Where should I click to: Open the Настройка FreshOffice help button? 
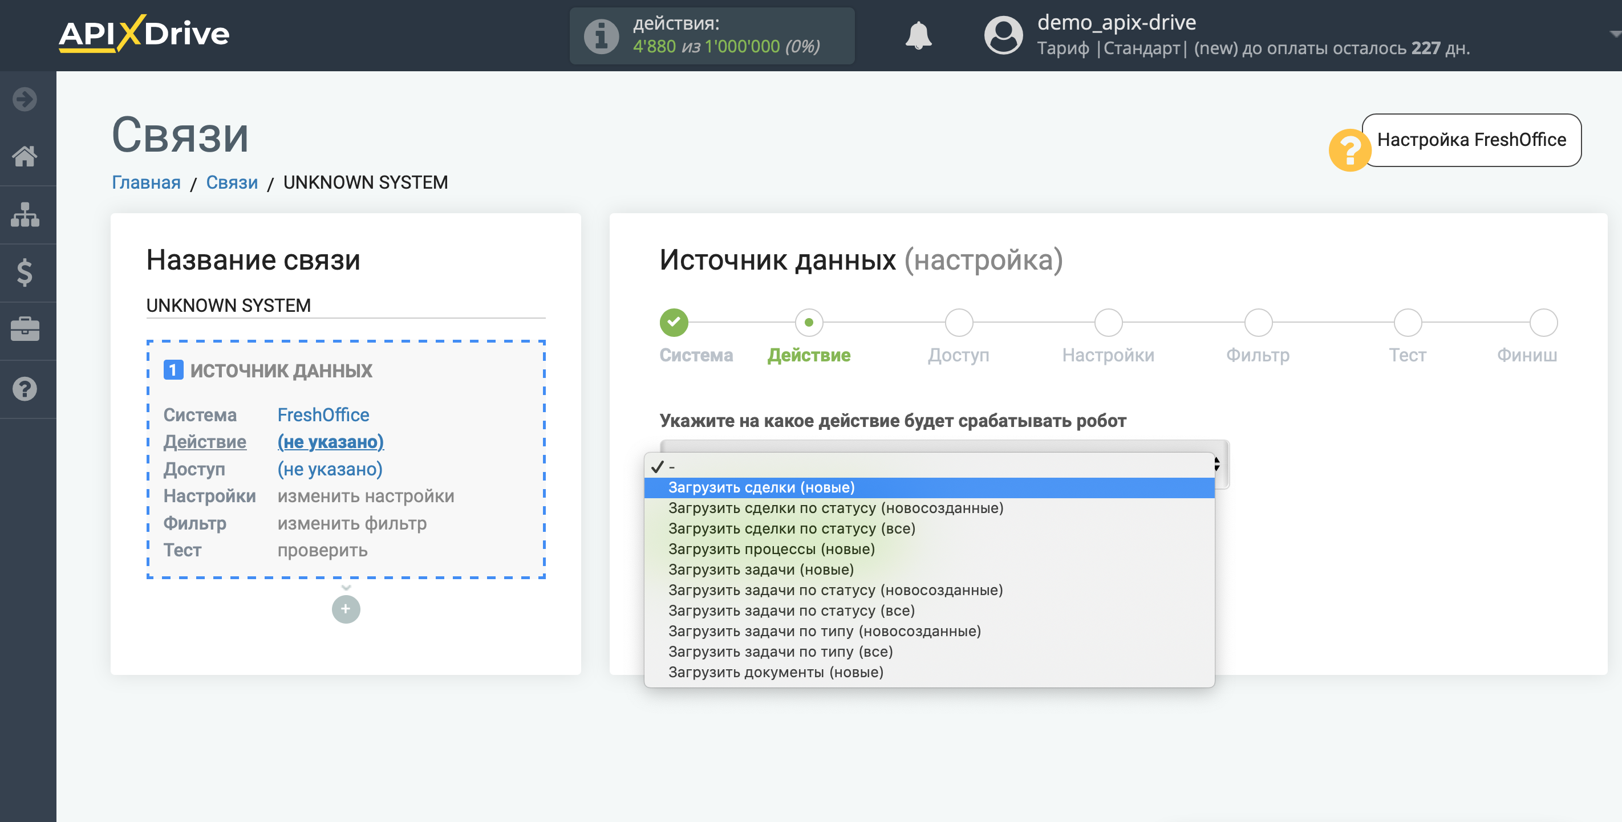point(1471,140)
